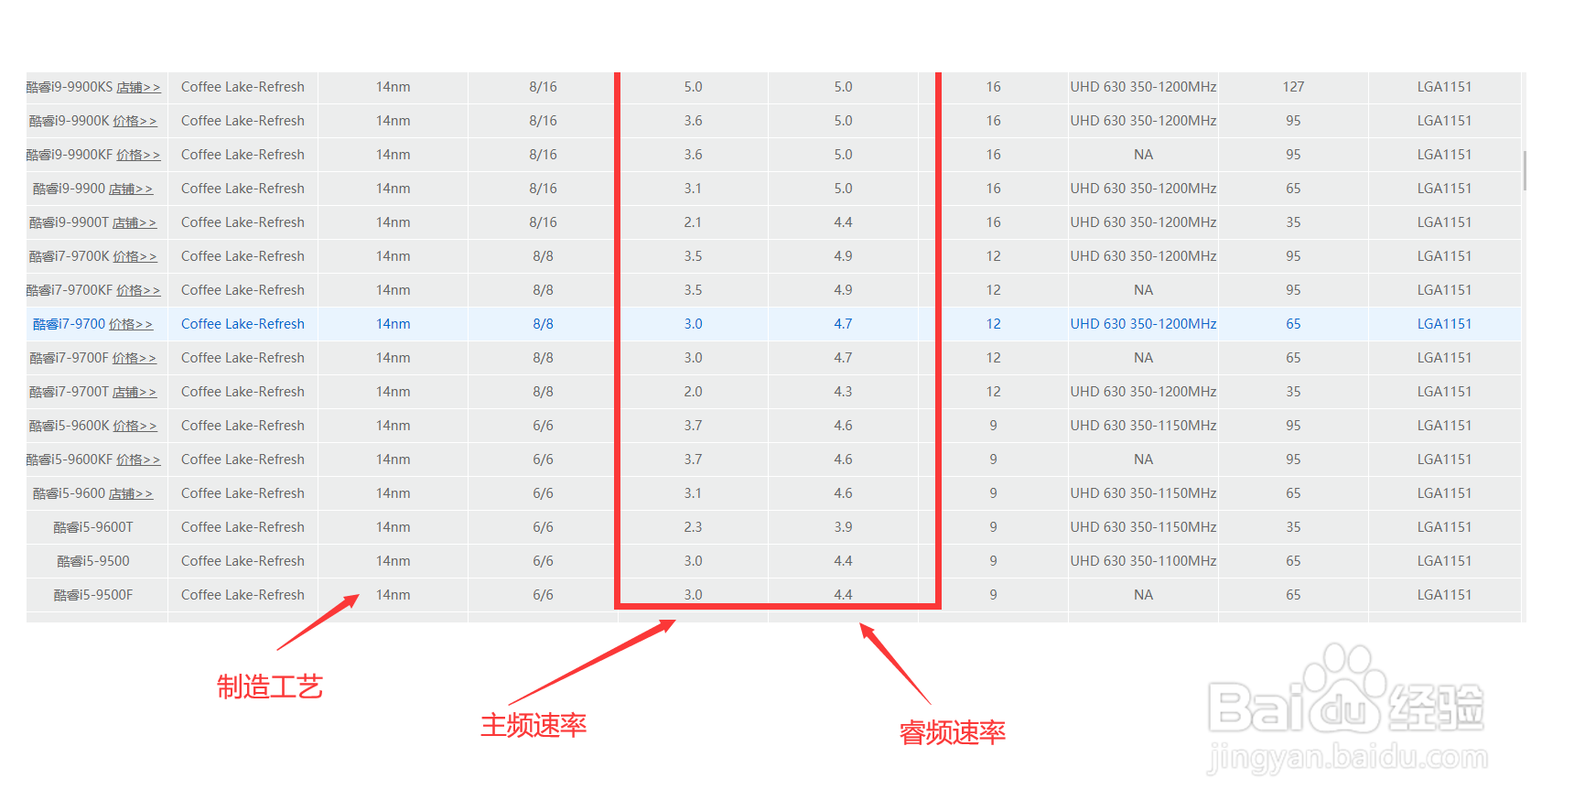Screen dimensions: 1574x811
Task: Click the 3.0 base value in highlighted i7-9700 row
Action: (693, 324)
